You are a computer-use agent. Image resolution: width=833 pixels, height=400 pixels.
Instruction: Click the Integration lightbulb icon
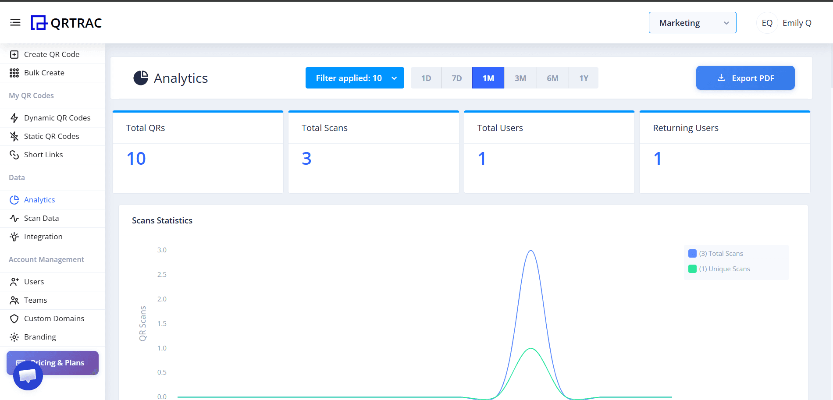click(x=14, y=237)
